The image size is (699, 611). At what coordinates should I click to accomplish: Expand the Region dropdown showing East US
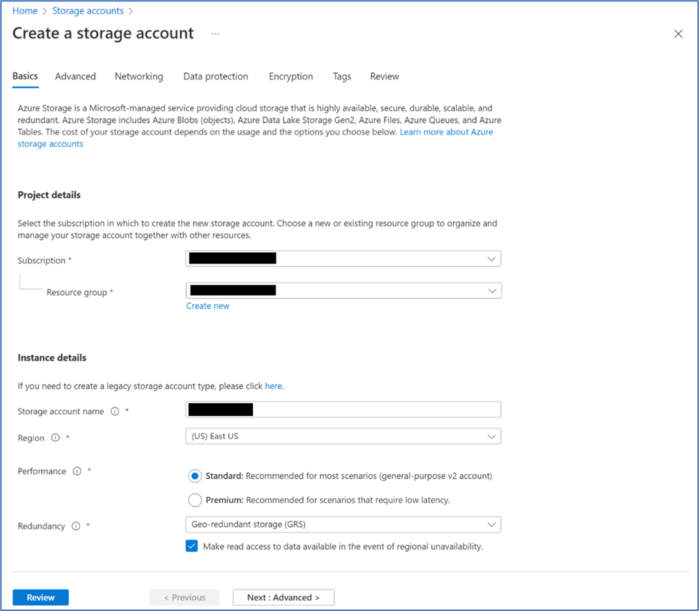click(343, 436)
